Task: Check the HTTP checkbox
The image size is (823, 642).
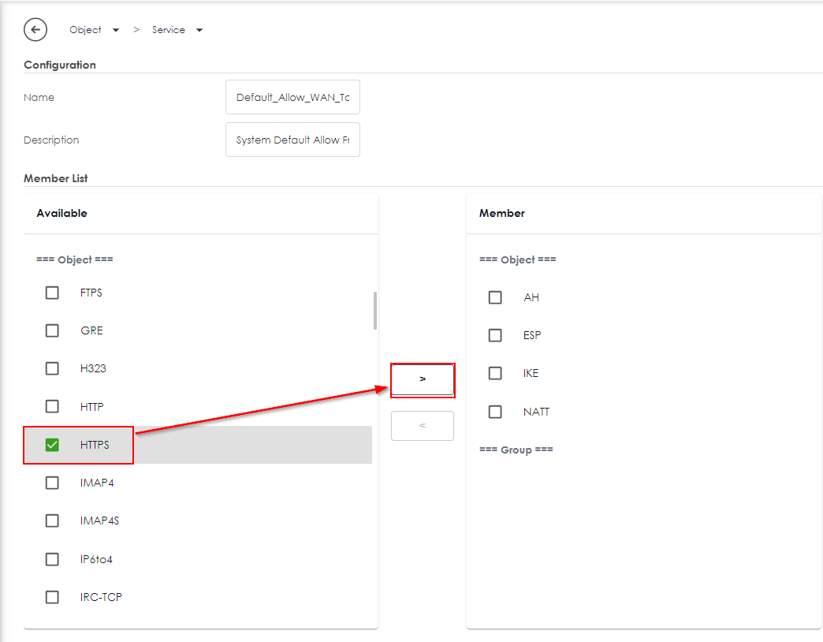Action: 52,406
